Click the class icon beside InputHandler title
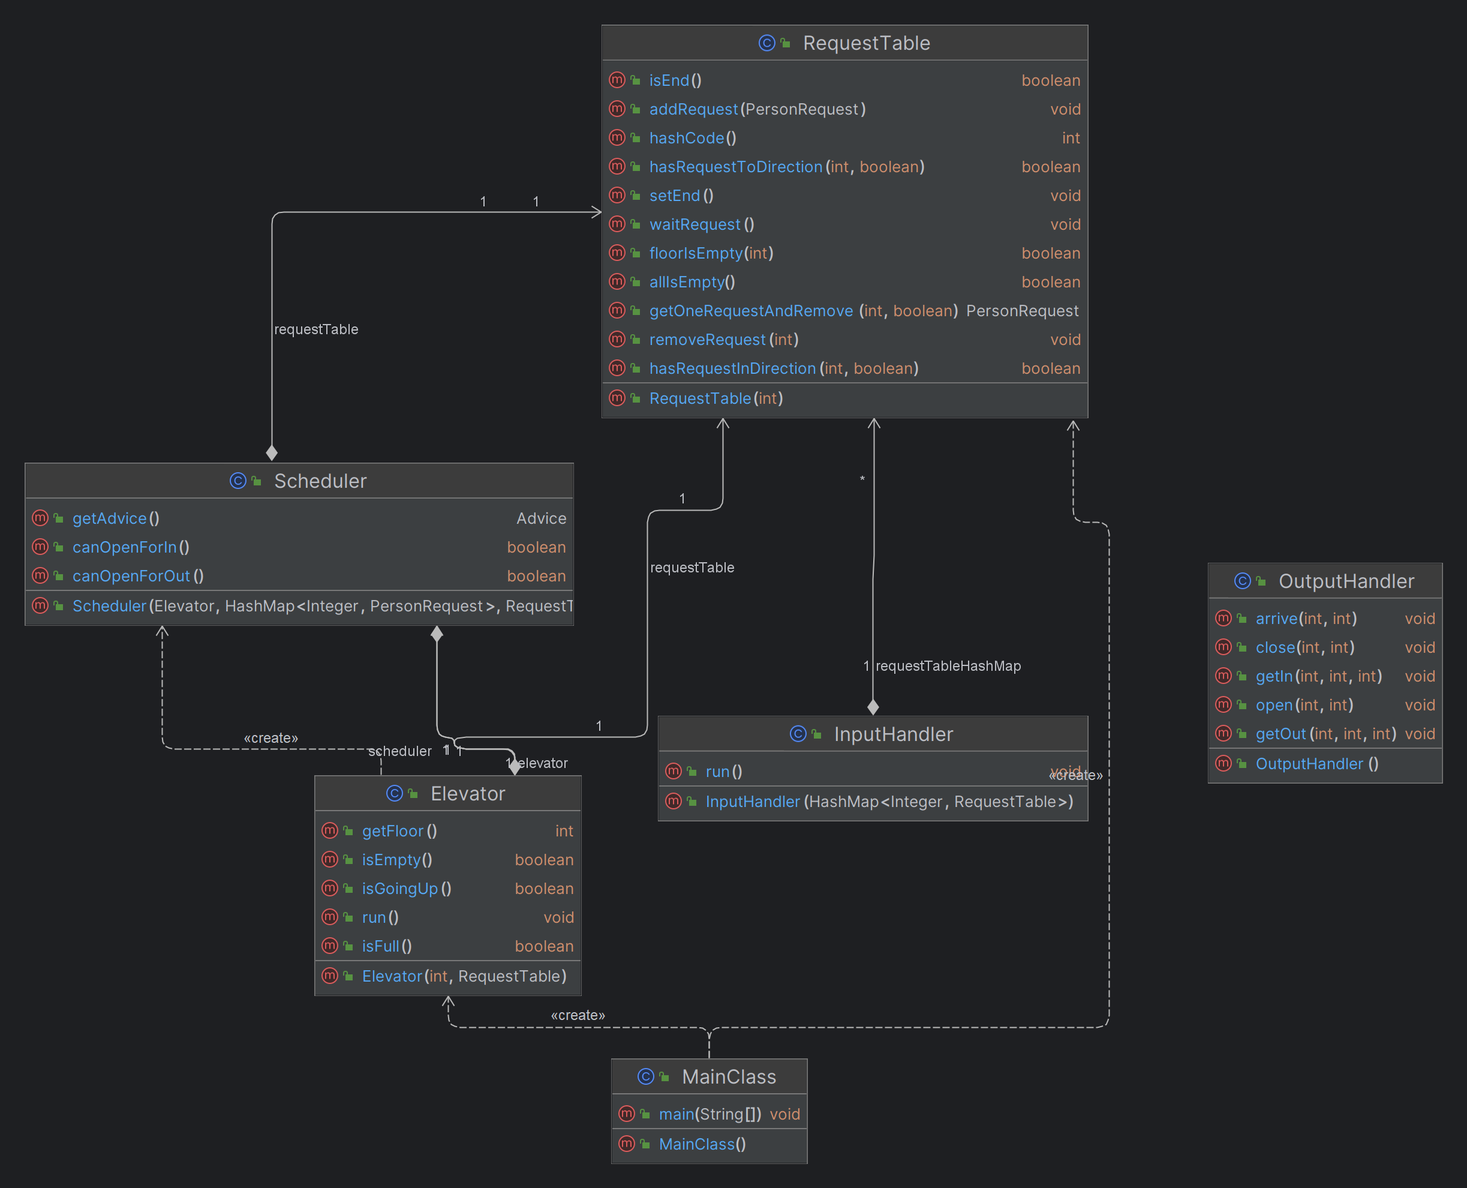The width and height of the screenshot is (1467, 1188). click(x=798, y=734)
